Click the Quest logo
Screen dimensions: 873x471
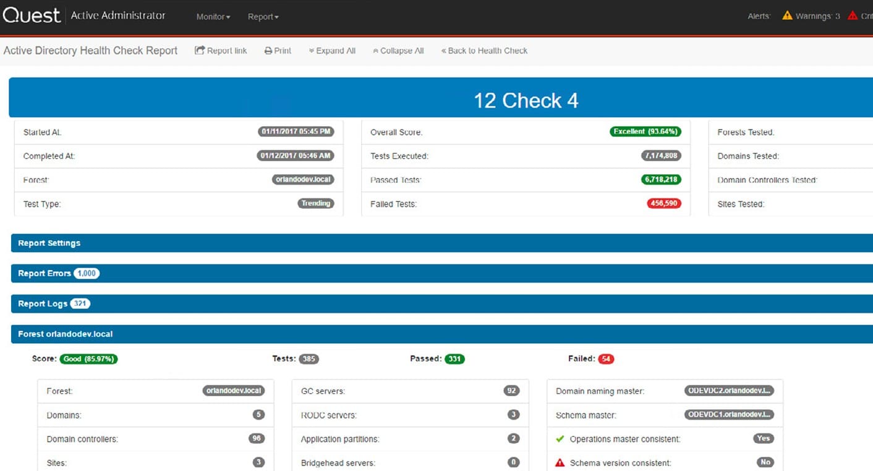pyautogui.click(x=32, y=15)
